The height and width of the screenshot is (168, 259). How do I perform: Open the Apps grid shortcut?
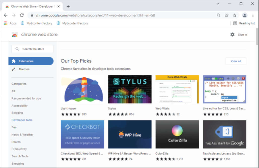(x=10, y=23)
